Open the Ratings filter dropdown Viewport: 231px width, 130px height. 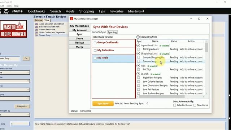(15, 90)
